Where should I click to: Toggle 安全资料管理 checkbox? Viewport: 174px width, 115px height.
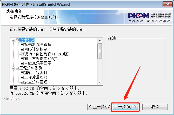coord(22,82)
